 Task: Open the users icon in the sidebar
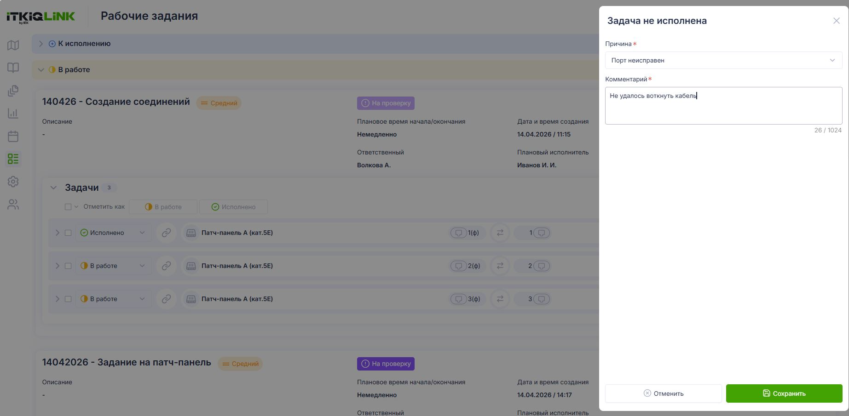pyautogui.click(x=13, y=205)
